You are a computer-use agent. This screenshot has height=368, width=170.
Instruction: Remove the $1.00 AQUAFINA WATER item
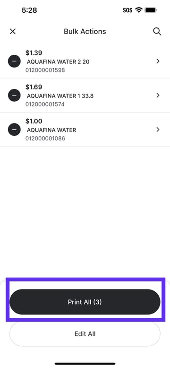coord(14,130)
